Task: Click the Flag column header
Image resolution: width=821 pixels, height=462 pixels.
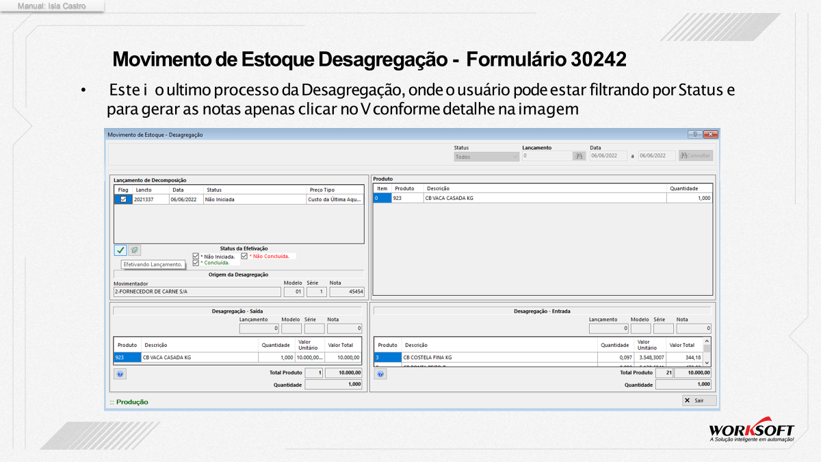Action: [123, 190]
